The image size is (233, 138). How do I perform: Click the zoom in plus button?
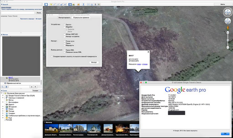[228, 33]
